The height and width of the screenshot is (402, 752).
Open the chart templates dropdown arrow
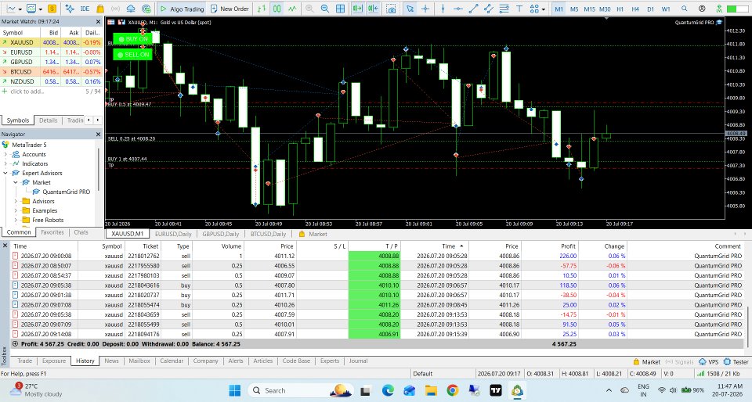(x=40, y=9)
